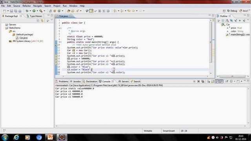Open the Display Selected Console dropdown arrow
Viewport: 251px width, 141px height.
coord(235,81)
